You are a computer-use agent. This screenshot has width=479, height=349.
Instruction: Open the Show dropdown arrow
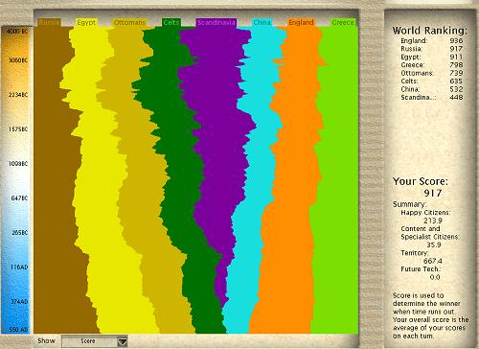(123, 341)
